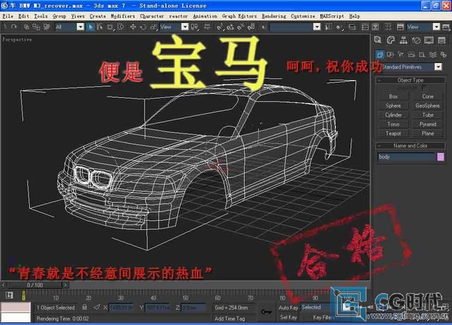
Task: Collapse the Name and Color rollout
Action: (x=410, y=146)
